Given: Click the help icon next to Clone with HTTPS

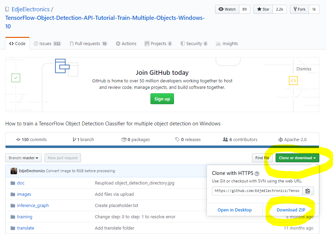Looking at the screenshot, I should click(x=257, y=174).
